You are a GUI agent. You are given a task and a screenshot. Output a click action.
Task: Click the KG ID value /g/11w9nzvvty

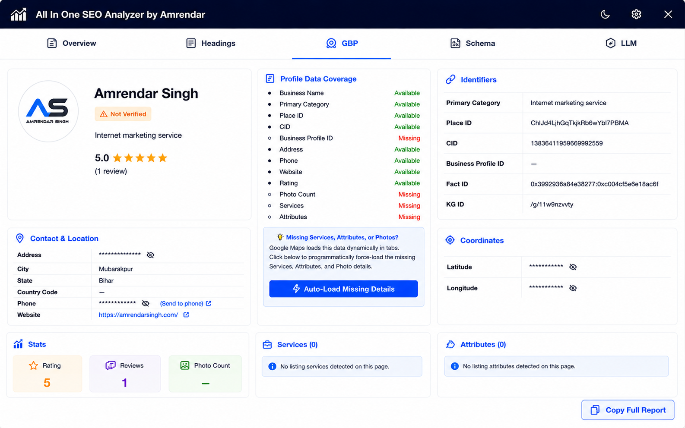pyautogui.click(x=552, y=205)
